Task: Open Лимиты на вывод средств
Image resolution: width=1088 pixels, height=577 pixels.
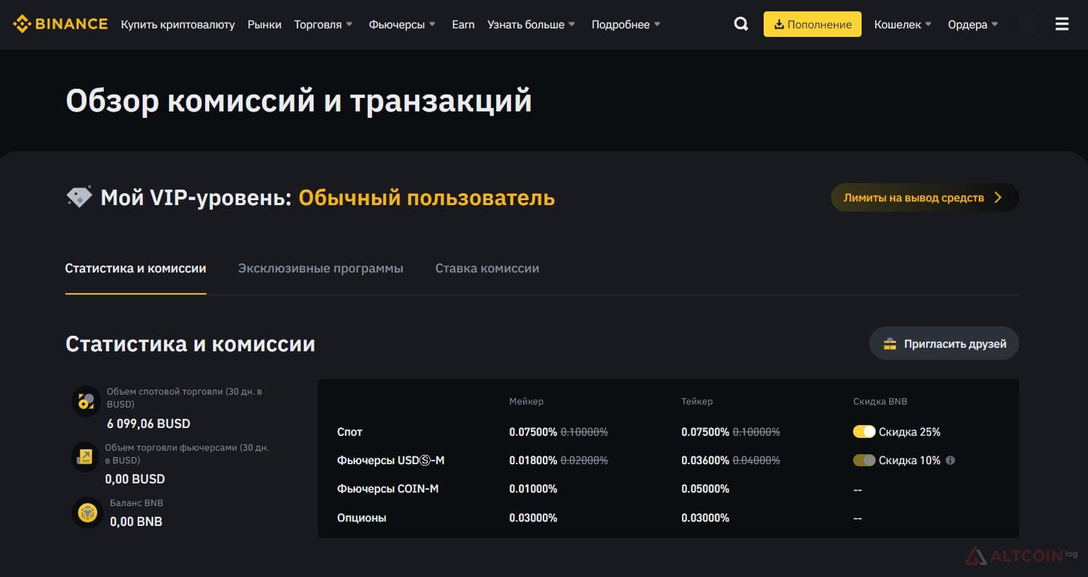Action: click(x=925, y=197)
